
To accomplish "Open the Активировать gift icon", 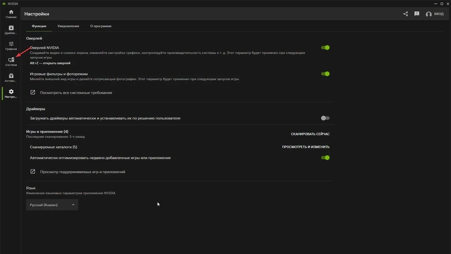I will [11, 76].
